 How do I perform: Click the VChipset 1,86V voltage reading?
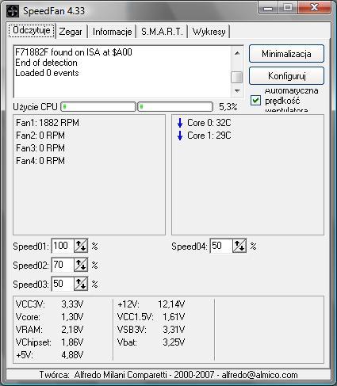(x=49, y=342)
